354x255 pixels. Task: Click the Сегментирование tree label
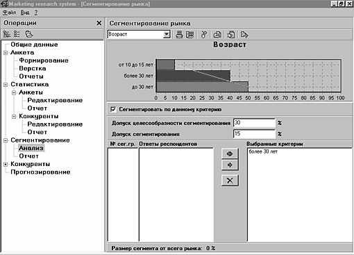(40, 140)
